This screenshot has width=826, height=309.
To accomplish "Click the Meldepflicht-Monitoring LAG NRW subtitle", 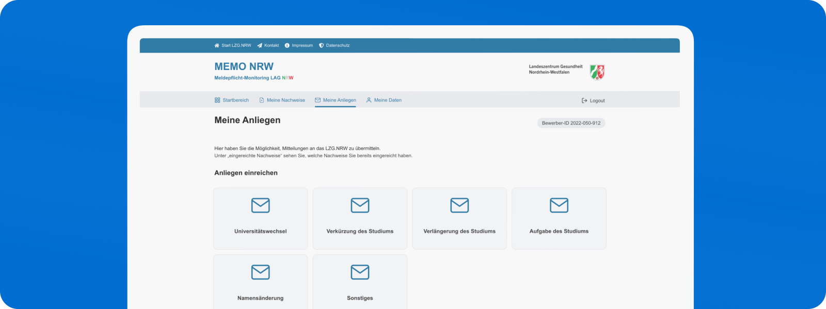I will [x=254, y=78].
